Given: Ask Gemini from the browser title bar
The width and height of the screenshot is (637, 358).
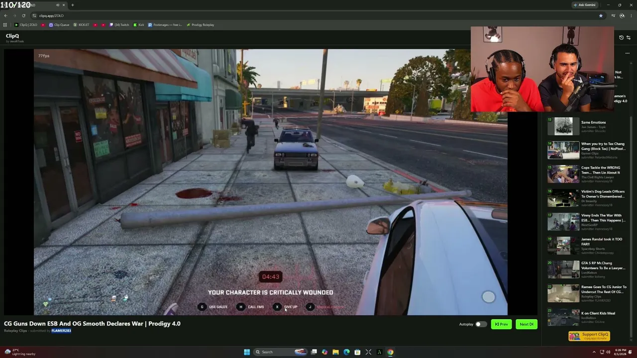Looking at the screenshot, I should click(x=585, y=5).
